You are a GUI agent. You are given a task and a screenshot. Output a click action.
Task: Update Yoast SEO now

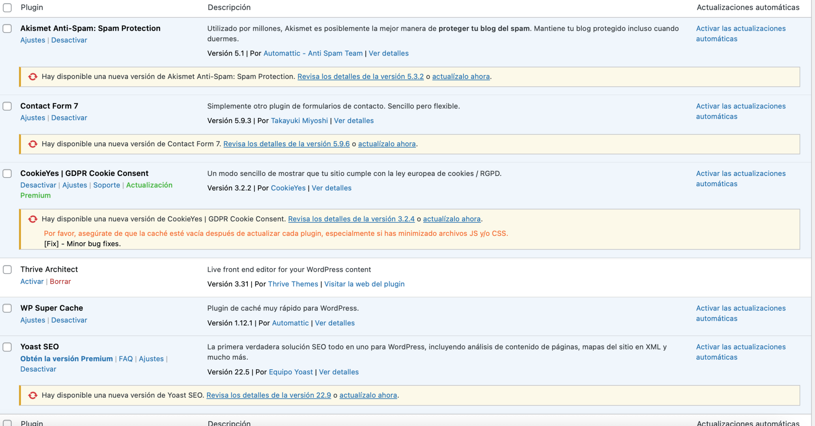pos(368,395)
